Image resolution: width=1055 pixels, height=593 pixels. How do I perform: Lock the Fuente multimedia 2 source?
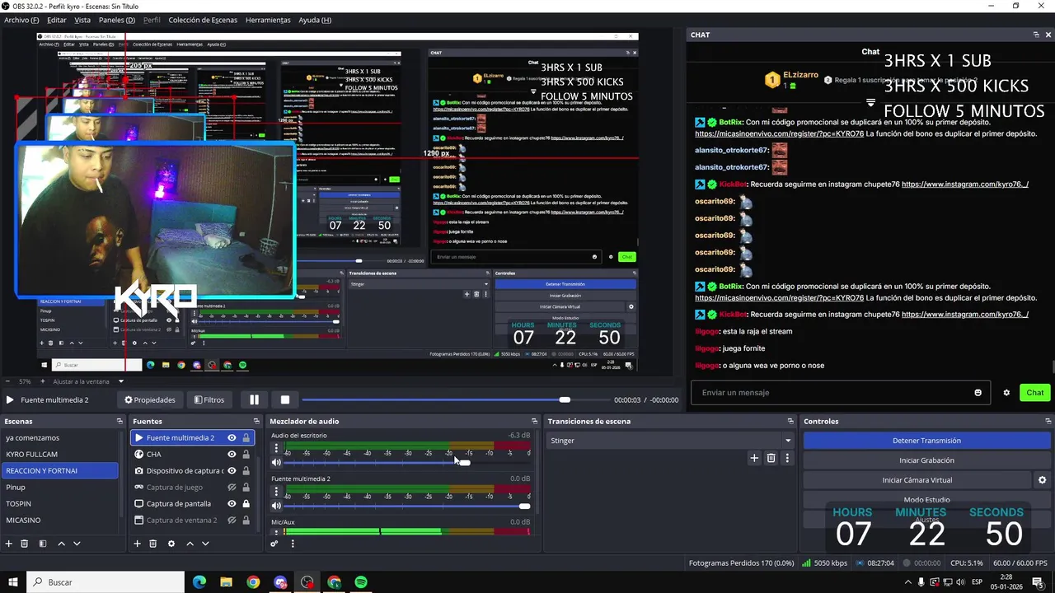click(x=246, y=438)
